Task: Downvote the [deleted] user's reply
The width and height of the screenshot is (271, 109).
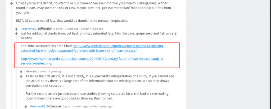Action: tap(21, 76)
